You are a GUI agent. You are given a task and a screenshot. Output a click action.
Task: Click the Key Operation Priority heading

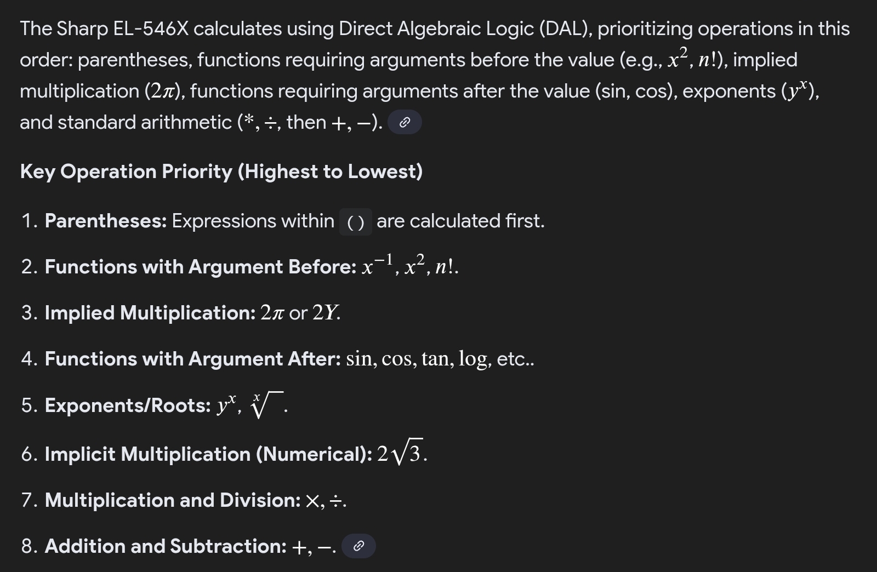click(221, 171)
